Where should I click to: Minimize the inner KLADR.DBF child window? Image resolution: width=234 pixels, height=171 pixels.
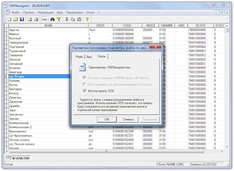pyautogui.click(x=217, y=12)
